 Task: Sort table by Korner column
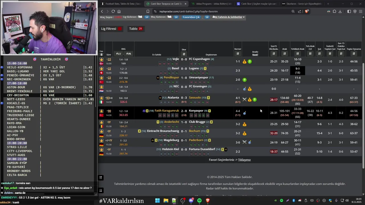tap(238, 54)
